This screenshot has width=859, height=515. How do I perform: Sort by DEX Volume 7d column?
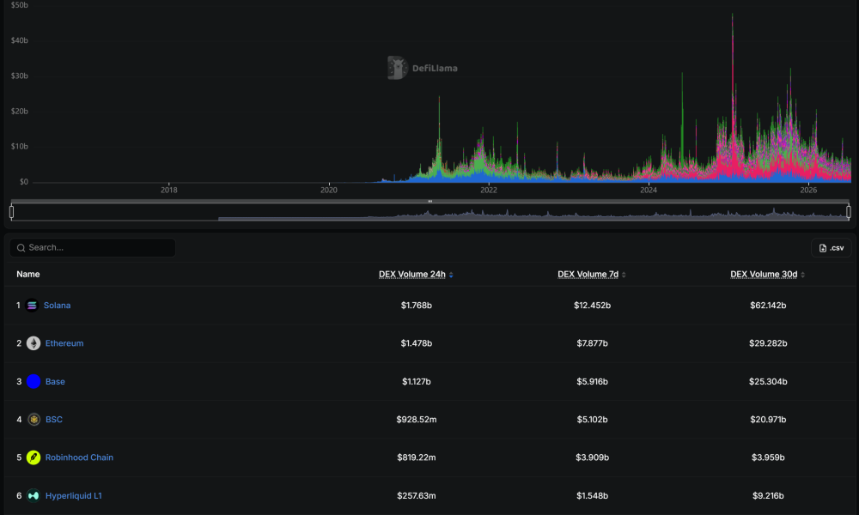coord(592,274)
